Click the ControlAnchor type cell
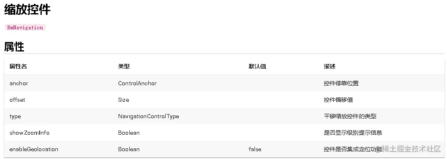 (138, 83)
